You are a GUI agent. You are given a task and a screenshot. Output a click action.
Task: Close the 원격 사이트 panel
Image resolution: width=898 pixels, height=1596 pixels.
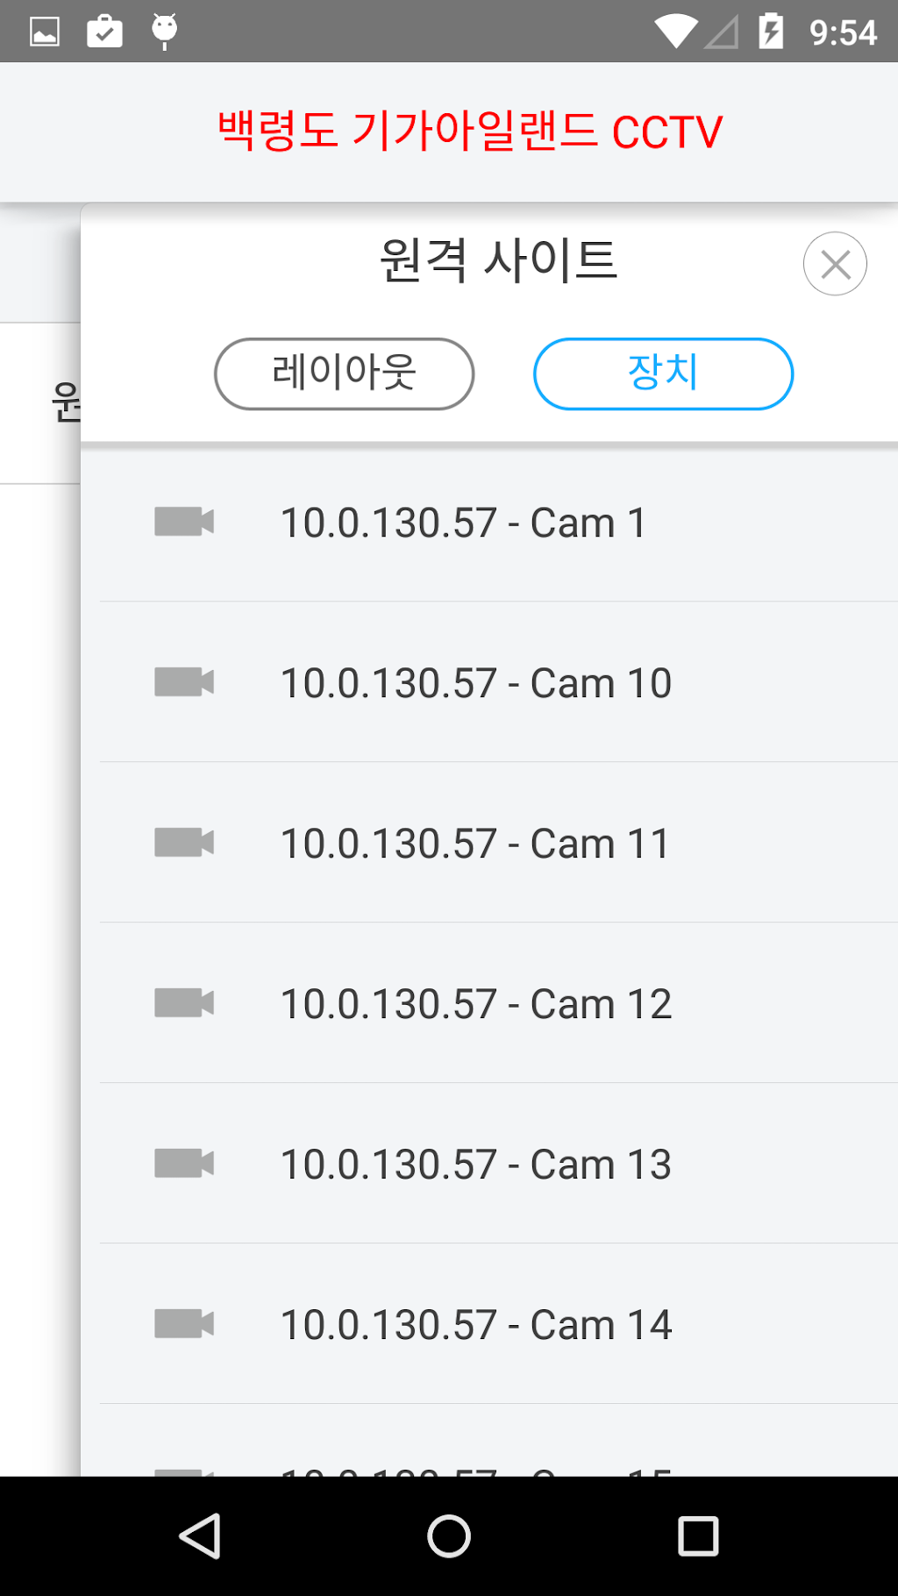[x=835, y=264]
